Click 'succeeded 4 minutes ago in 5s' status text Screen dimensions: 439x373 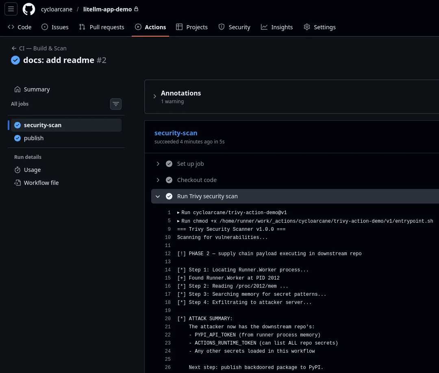(189, 141)
